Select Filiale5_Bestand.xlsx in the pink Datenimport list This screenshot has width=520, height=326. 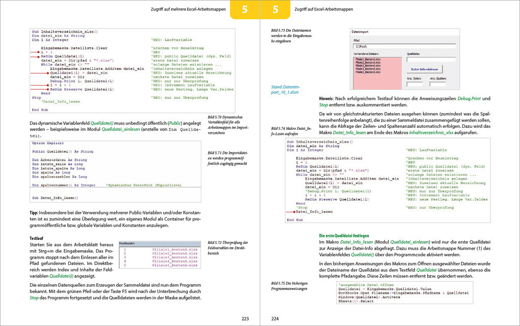tap(368, 72)
